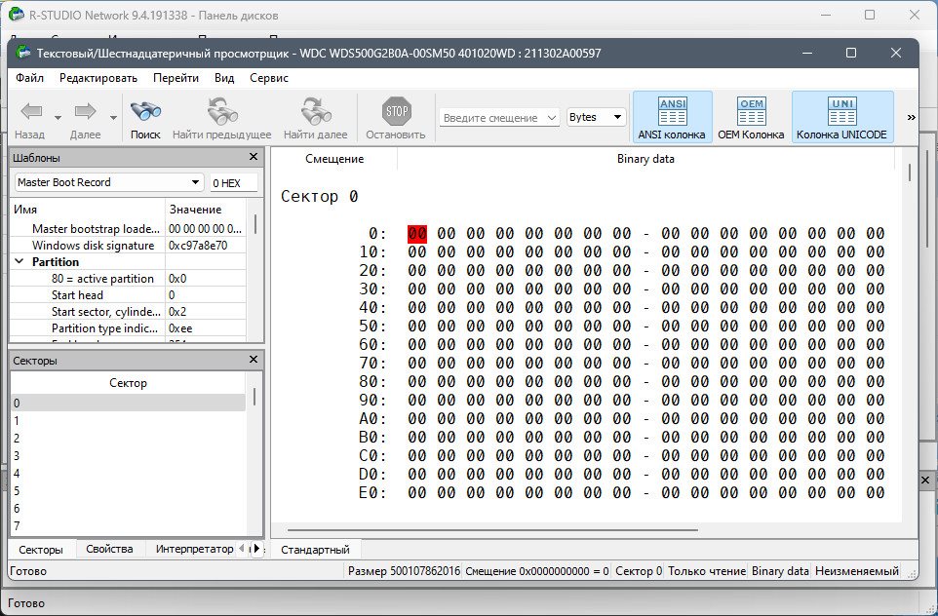Select sector 6 in Секторы list
The height and width of the screenshot is (616, 938).
(128, 509)
